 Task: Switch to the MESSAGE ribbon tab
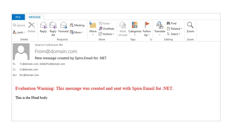35,17
